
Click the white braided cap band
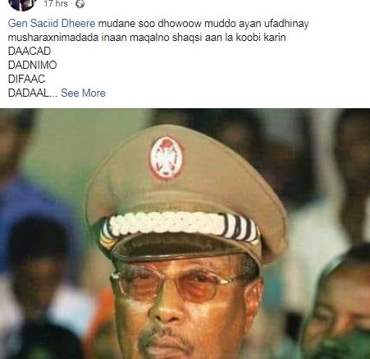click(x=179, y=225)
